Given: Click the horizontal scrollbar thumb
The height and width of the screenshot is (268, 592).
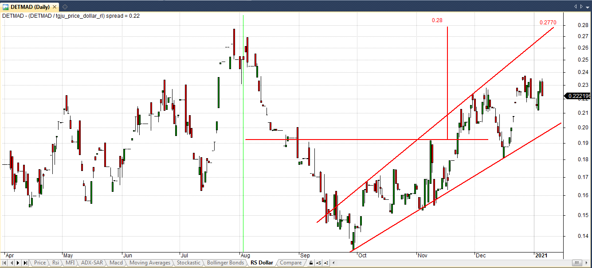Looking at the screenshot, I should (x=576, y=263).
